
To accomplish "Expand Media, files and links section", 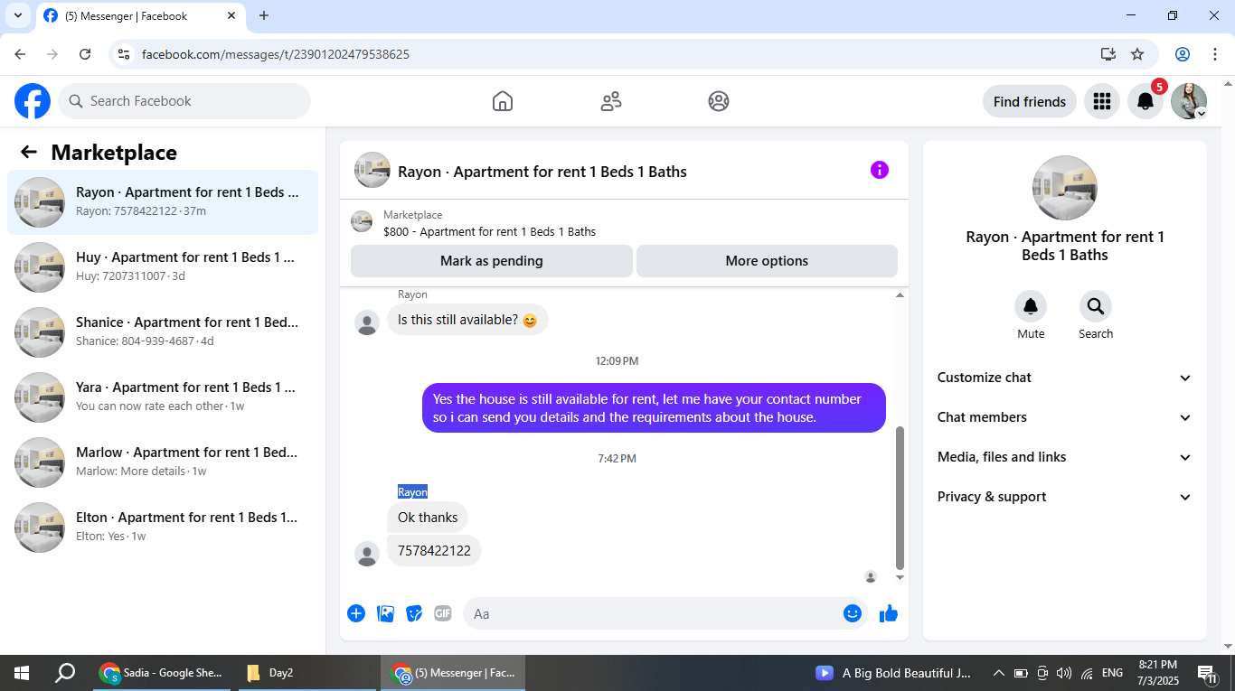I will point(1064,457).
